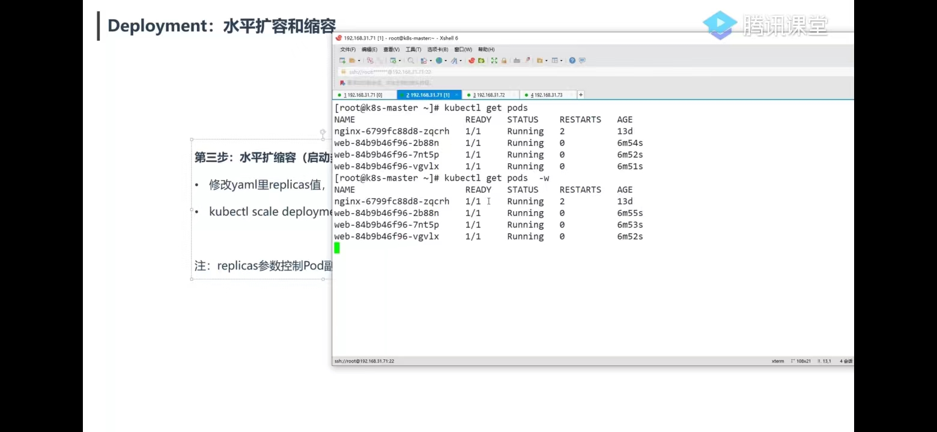
Task: Click the slide bullet '修改yaml里replicas值'
Action: click(x=268, y=185)
